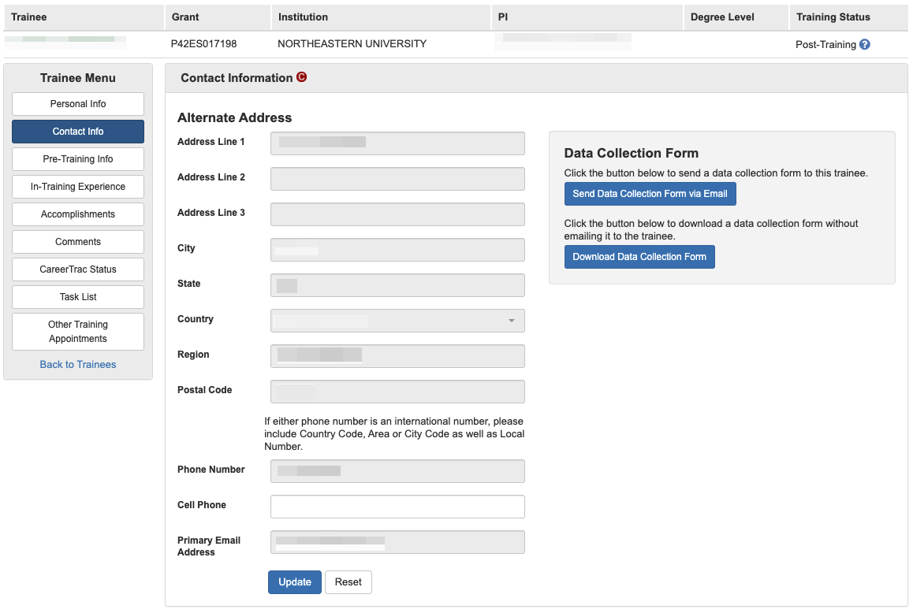913x613 pixels.
Task: Click the Address Line 2 field
Action: click(397, 179)
